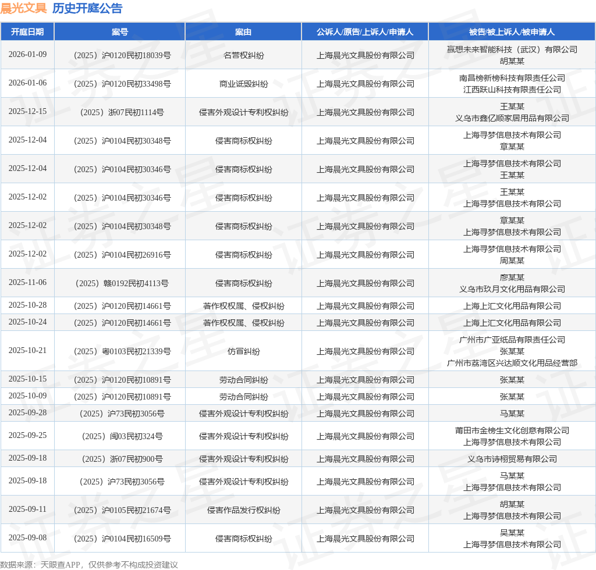The image size is (596, 570).
Task: Click case number 粤0103民初21339号
Action: [122, 351]
